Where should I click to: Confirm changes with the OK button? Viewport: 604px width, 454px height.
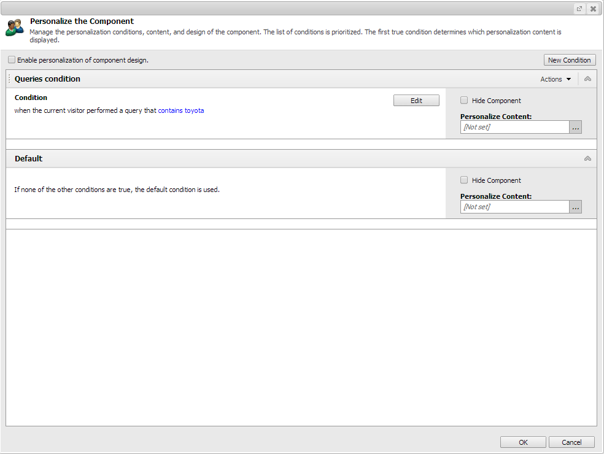point(522,442)
